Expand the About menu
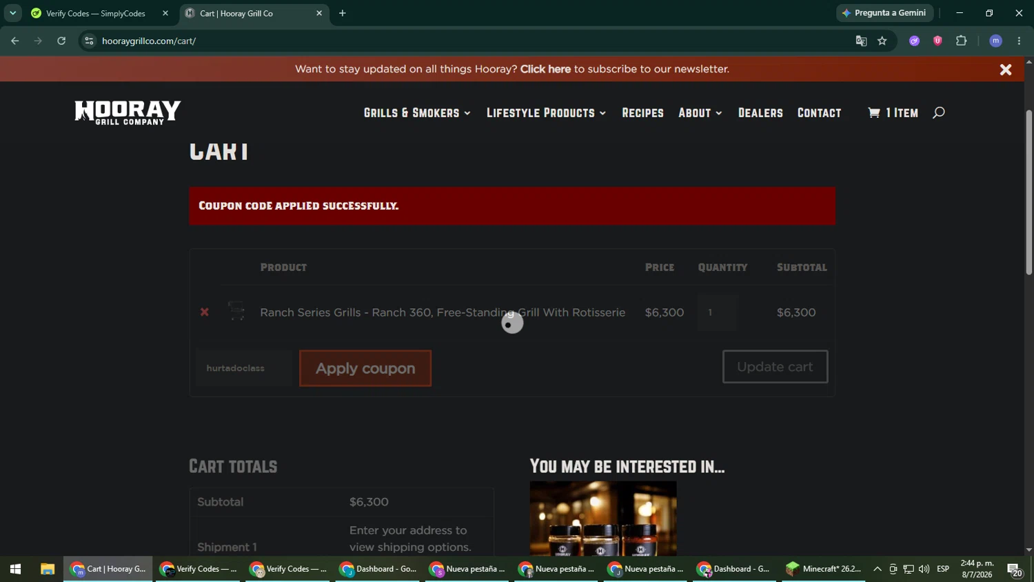Image resolution: width=1034 pixels, height=582 pixels. (700, 113)
